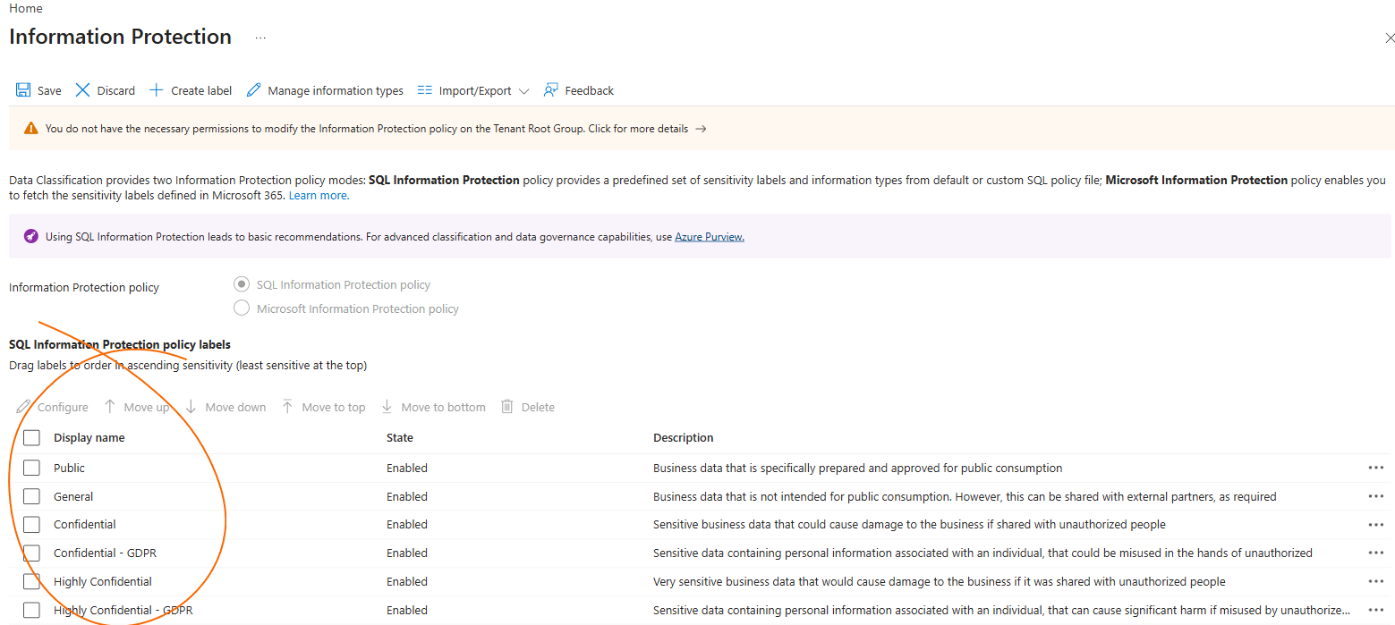Viewport: 1395px width, 625px height.
Task: Click the Create label toolbar text
Action: (201, 90)
